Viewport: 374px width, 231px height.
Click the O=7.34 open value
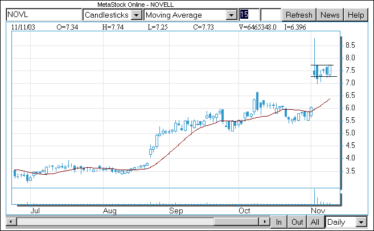pos(67,27)
